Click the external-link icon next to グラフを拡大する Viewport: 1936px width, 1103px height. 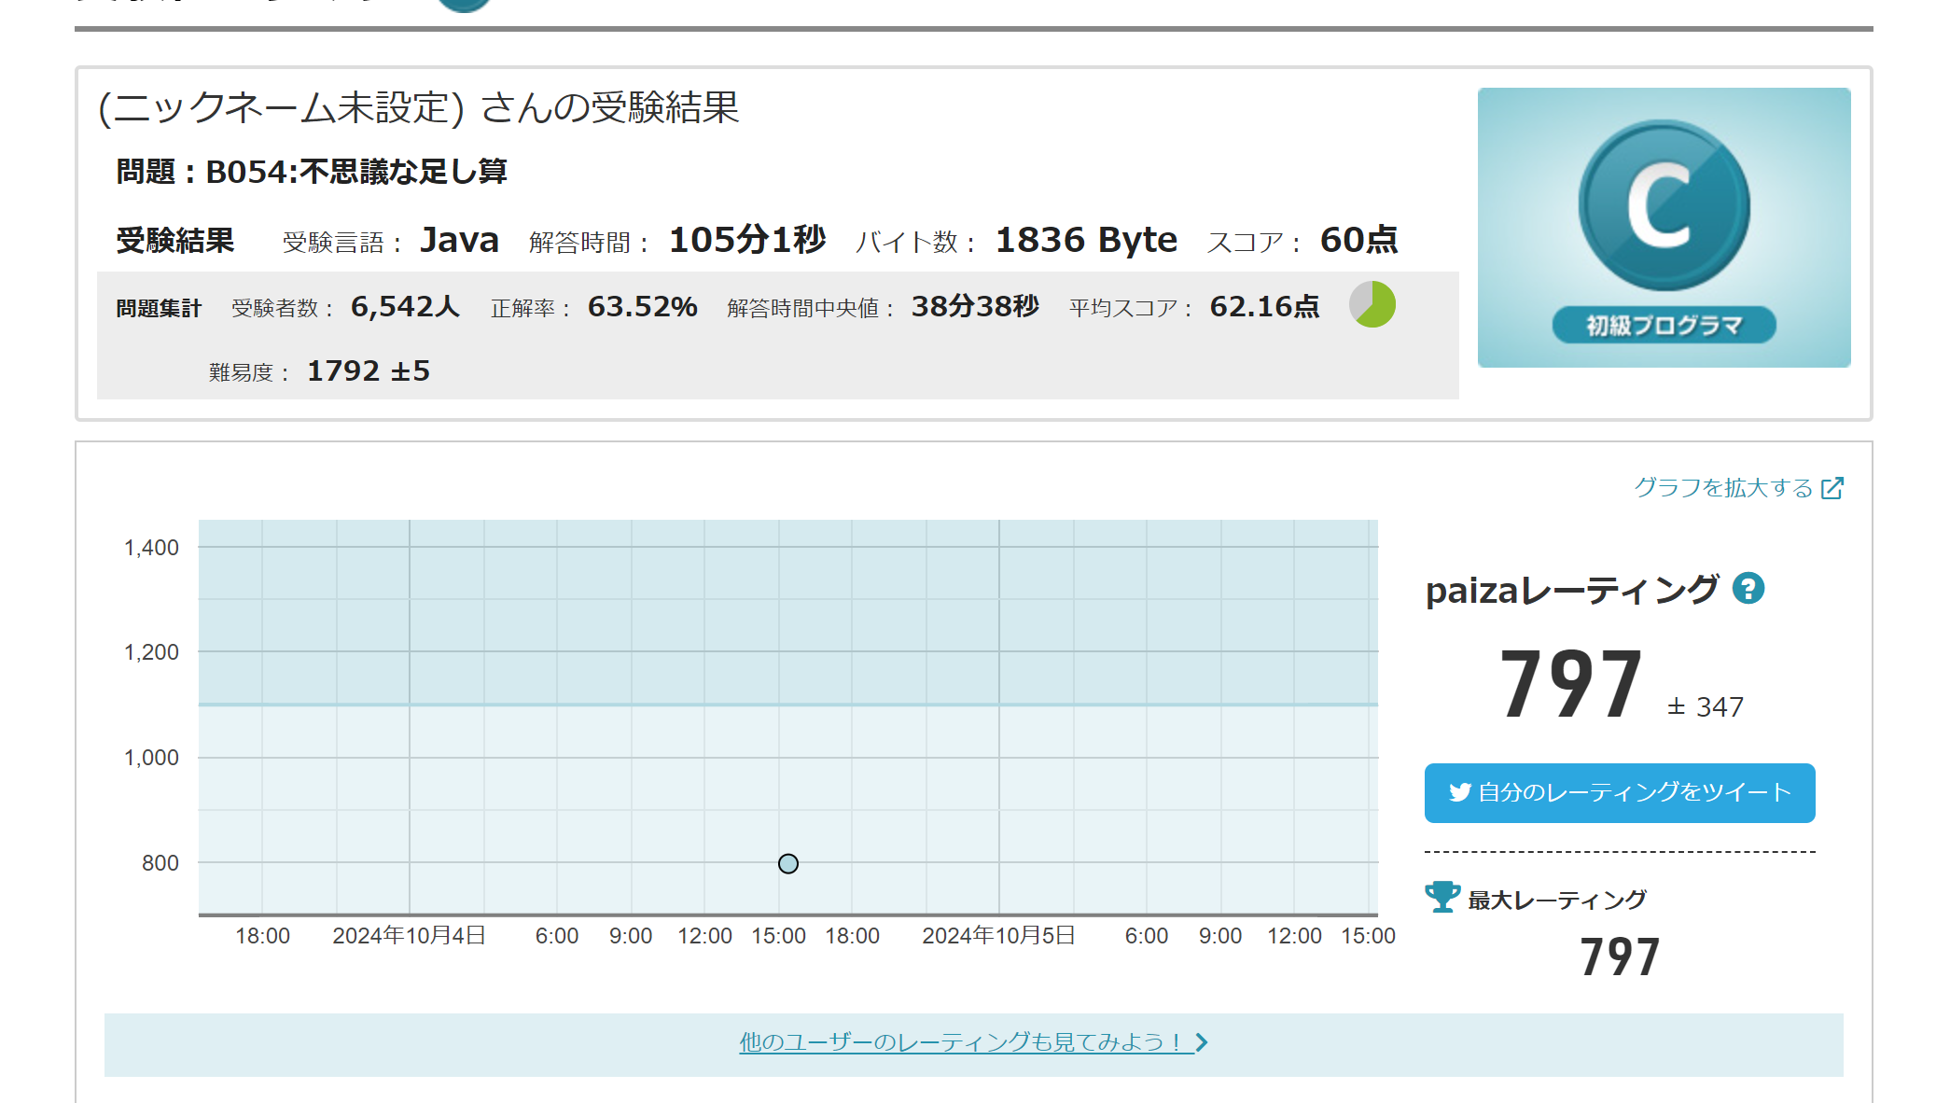[1832, 488]
